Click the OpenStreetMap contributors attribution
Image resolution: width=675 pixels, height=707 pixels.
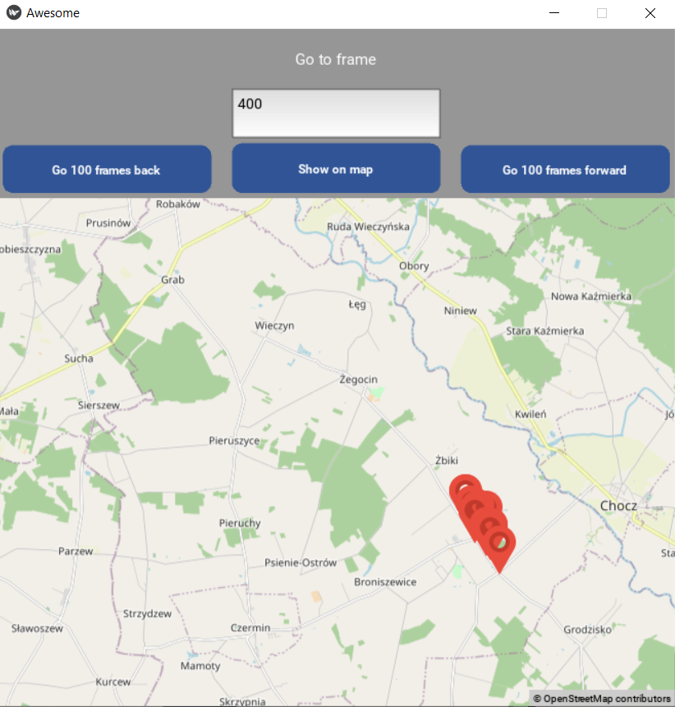[602, 699]
